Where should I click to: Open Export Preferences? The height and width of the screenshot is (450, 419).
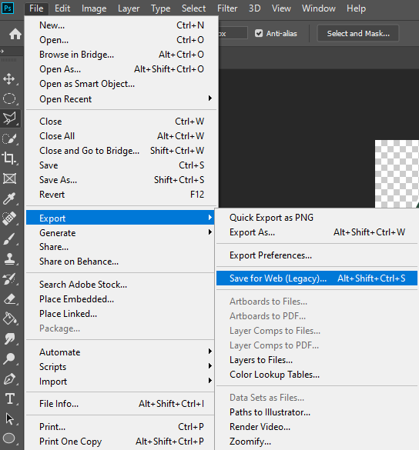(x=317, y=255)
